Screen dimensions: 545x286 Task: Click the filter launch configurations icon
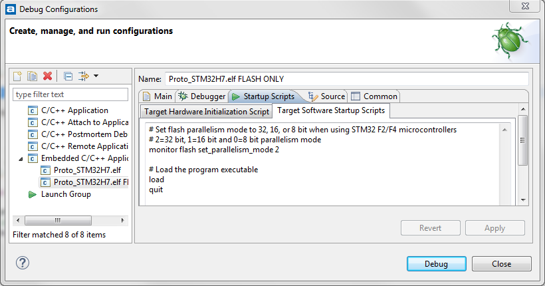coord(83,76)
